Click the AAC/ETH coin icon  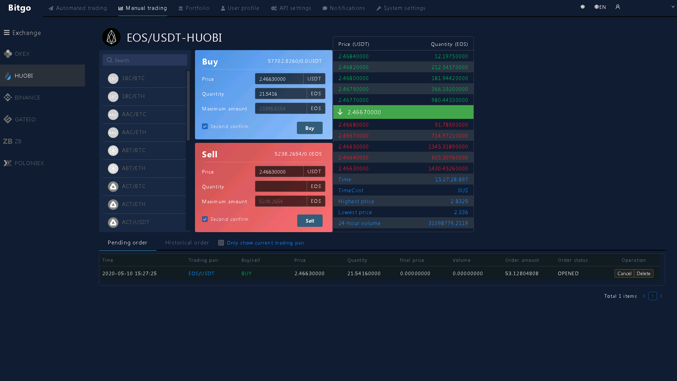click(x=113, y=133)
